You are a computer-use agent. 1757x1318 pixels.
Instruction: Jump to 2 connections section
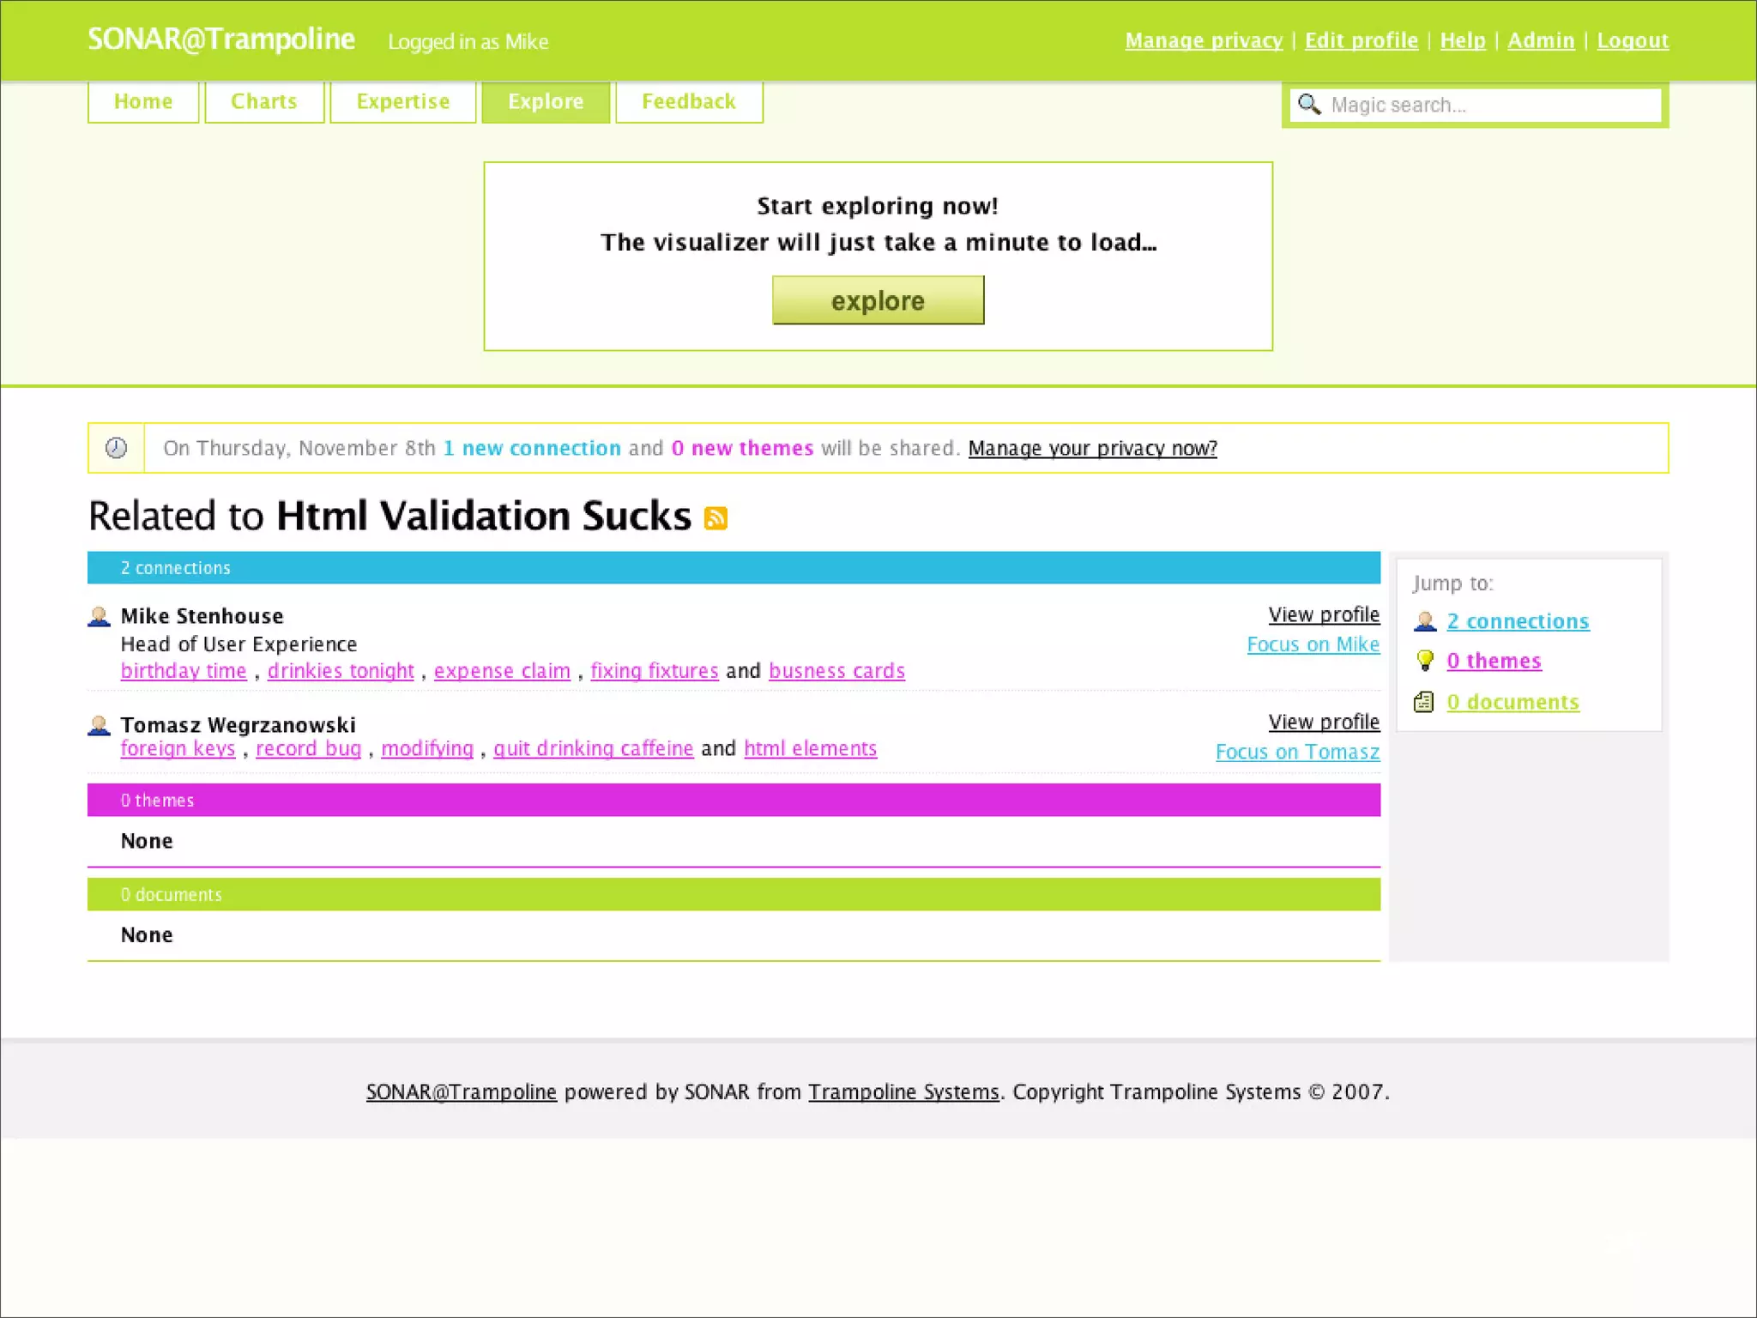click(x=1518, y=621)
